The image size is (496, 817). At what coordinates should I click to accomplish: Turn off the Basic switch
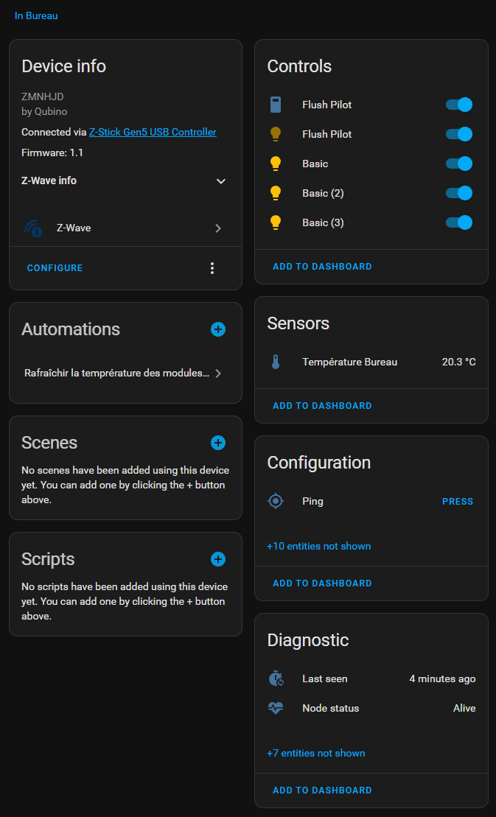pyautogui.click(x=458, y=164)
